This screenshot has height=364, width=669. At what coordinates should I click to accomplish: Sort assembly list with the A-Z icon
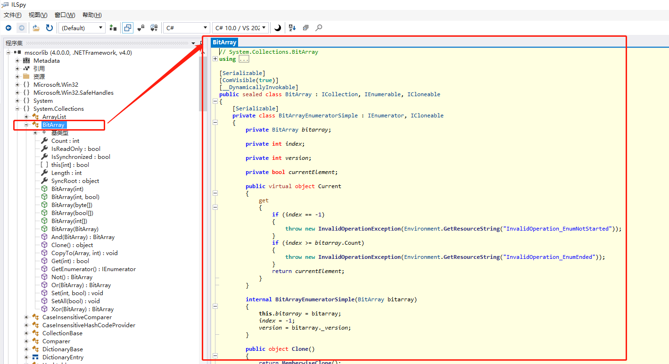(292, 28)
